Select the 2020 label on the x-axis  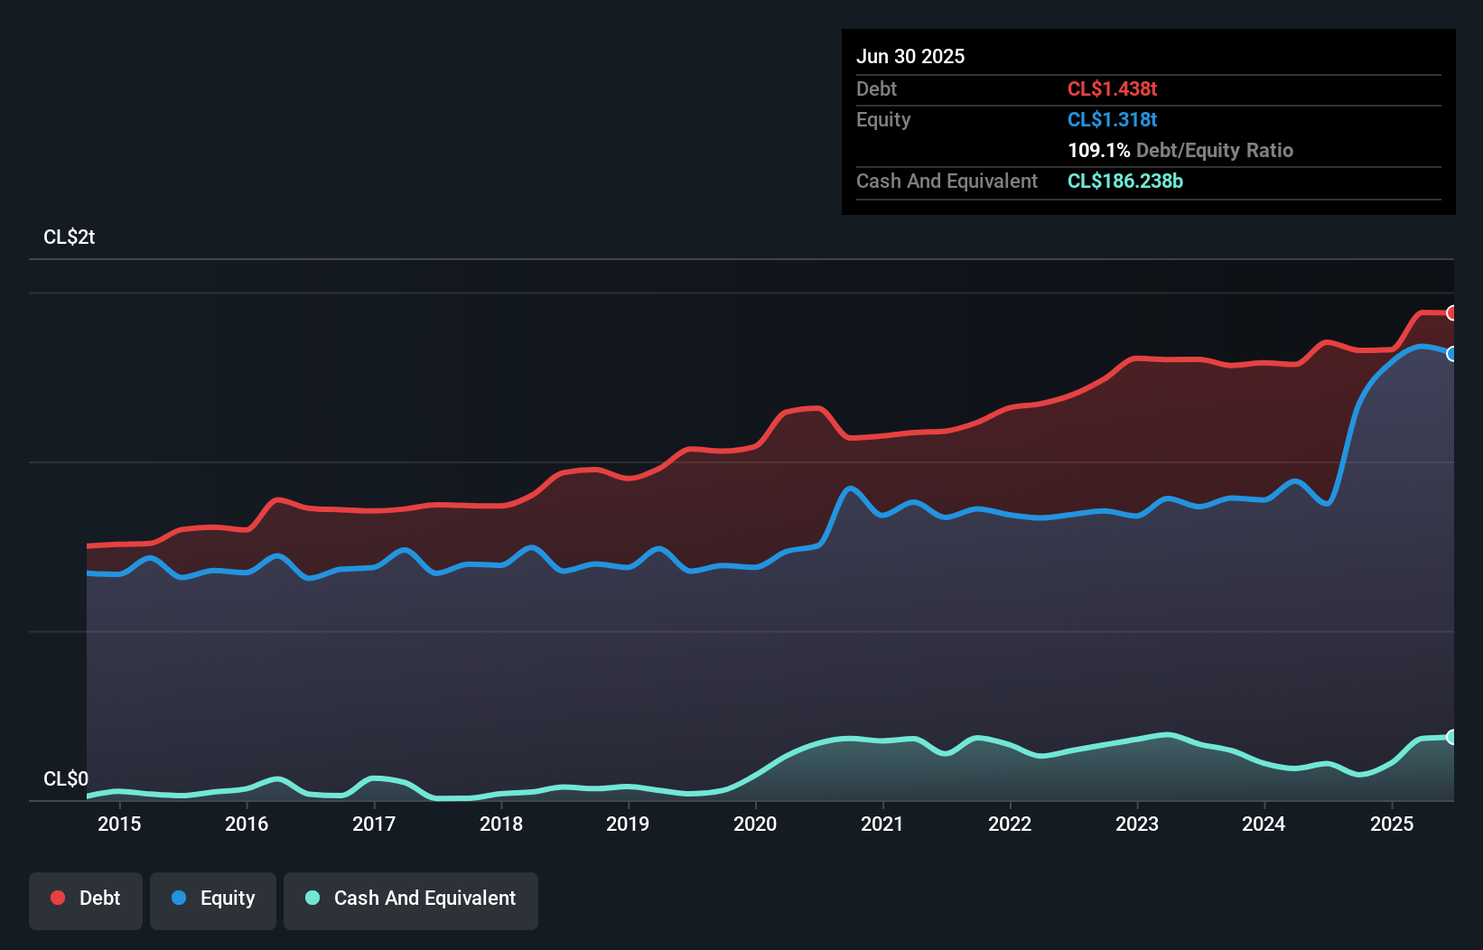point(756,824)
